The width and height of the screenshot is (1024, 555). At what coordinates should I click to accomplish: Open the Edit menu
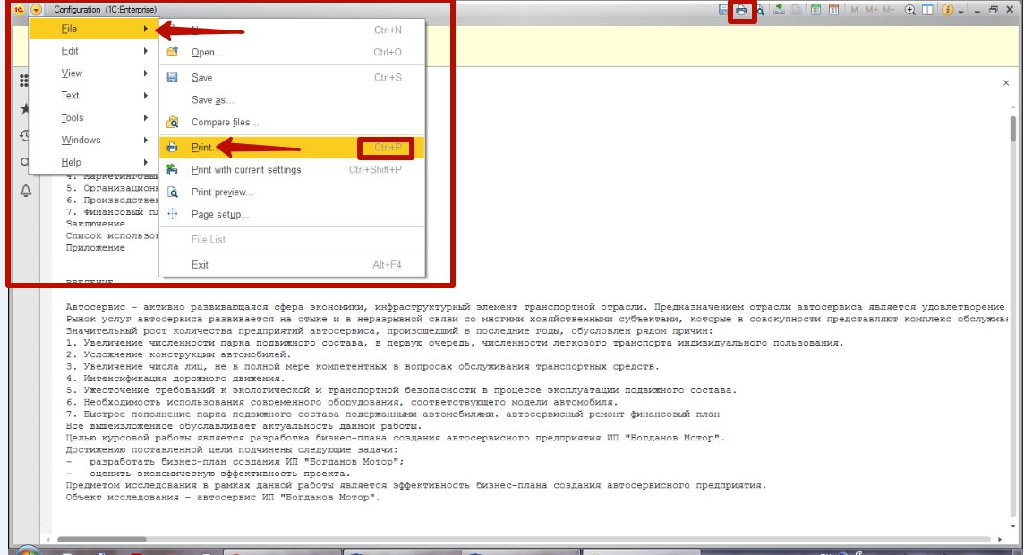(x=70, y=51)
